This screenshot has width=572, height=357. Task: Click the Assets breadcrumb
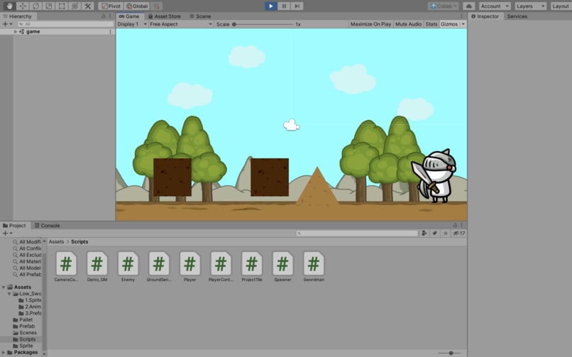point(56,241)
